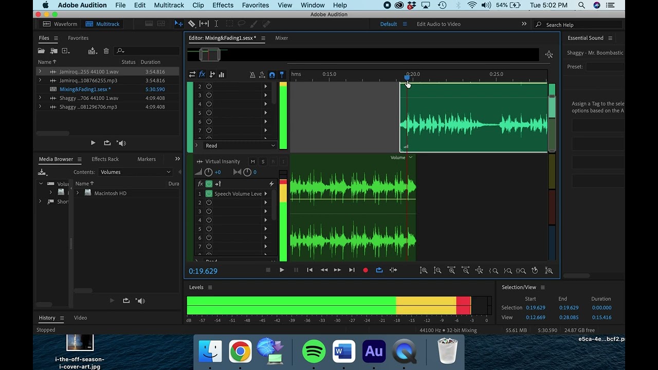Show the EQ track controls

point(222,75)
